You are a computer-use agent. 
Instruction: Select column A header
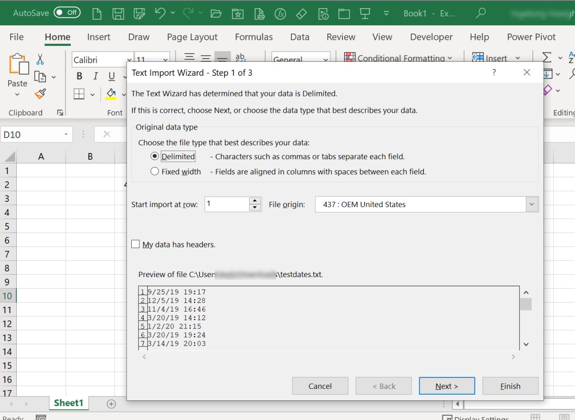point(41,156)
